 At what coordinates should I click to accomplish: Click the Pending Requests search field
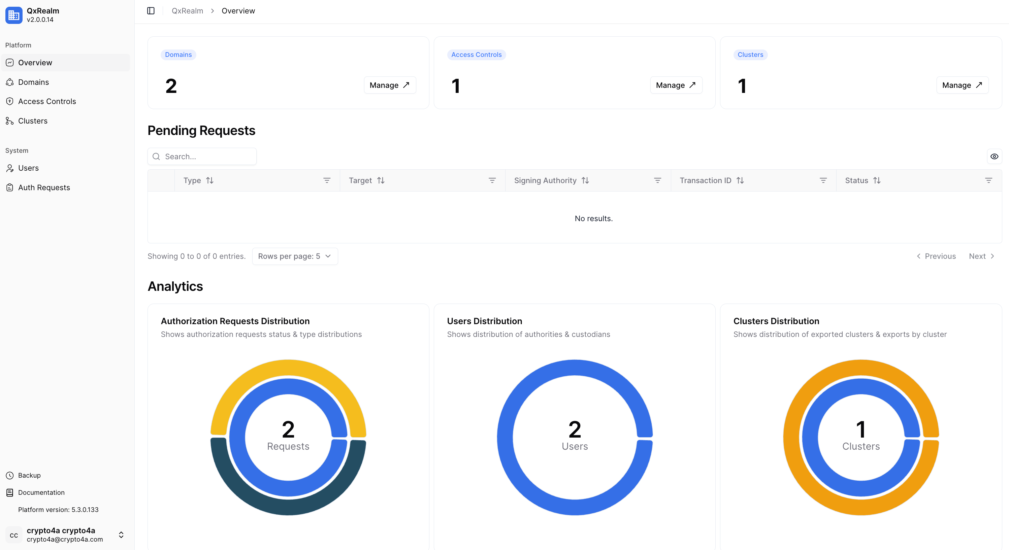pos(202,156)
